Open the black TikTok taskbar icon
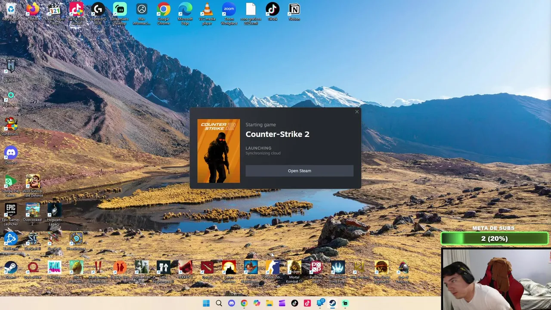Viewport: 551px width, 310px height. [x=294, y=303]
